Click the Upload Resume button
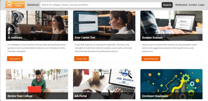208x101 pixels. (151, 59)
